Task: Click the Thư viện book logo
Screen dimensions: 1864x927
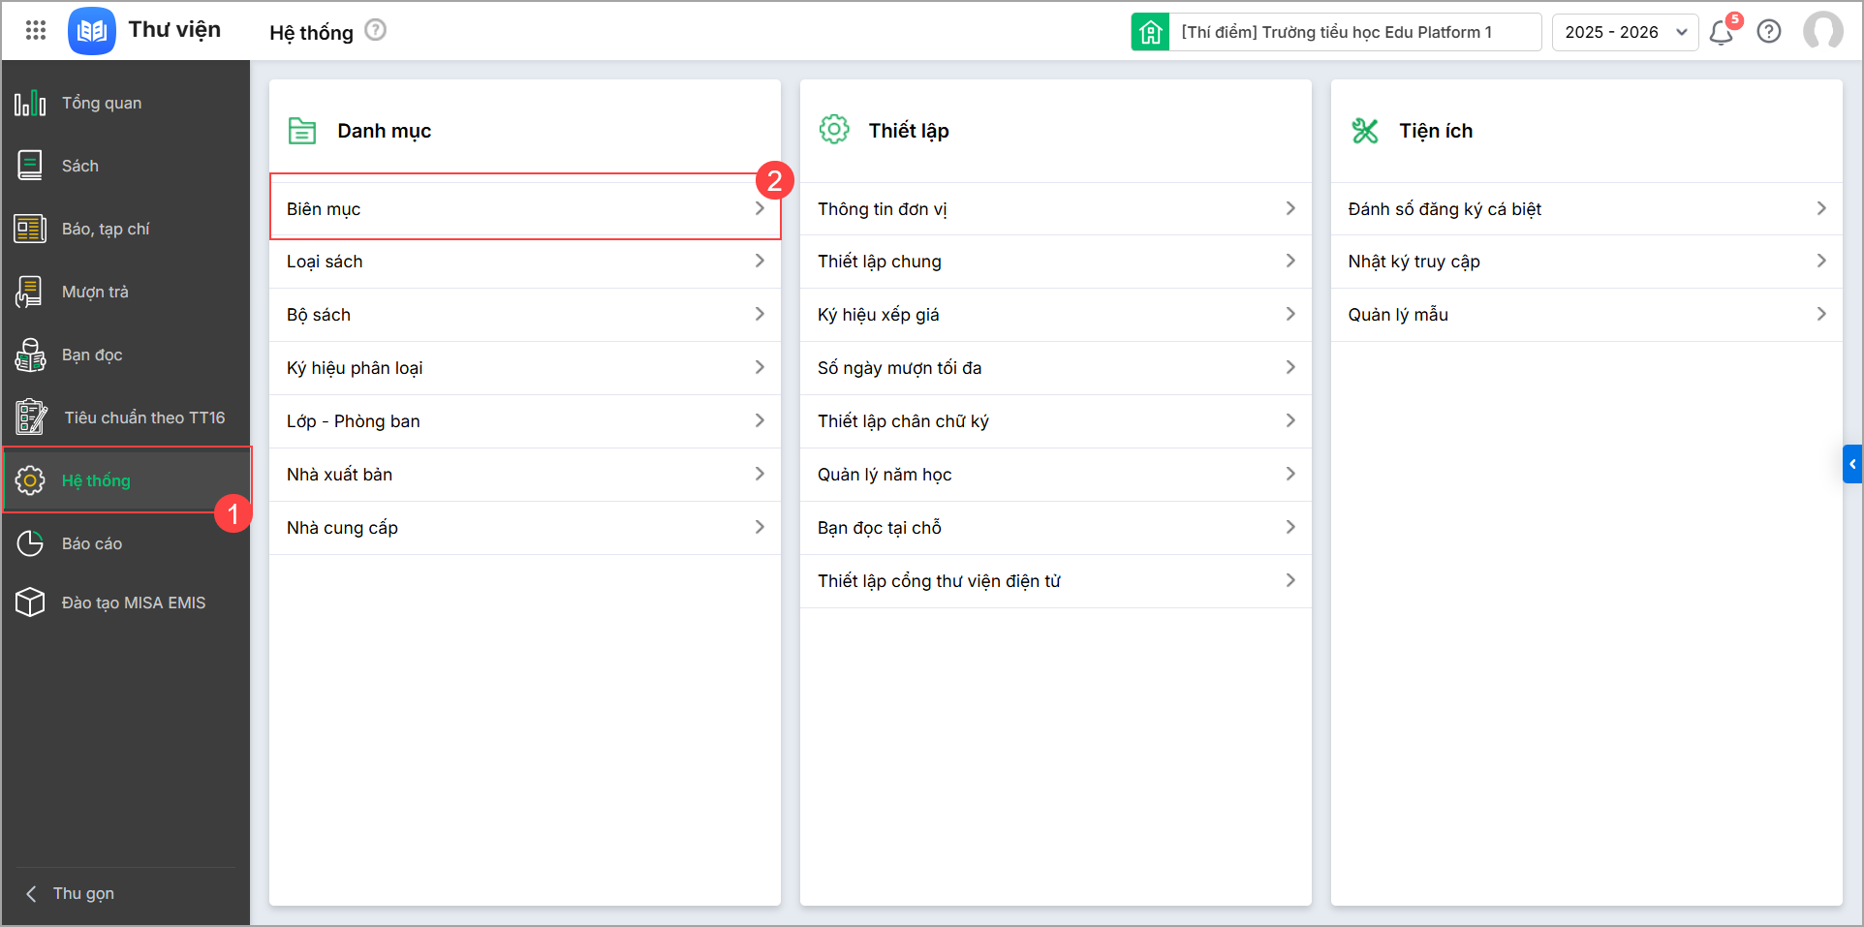Action: (92, 31)
